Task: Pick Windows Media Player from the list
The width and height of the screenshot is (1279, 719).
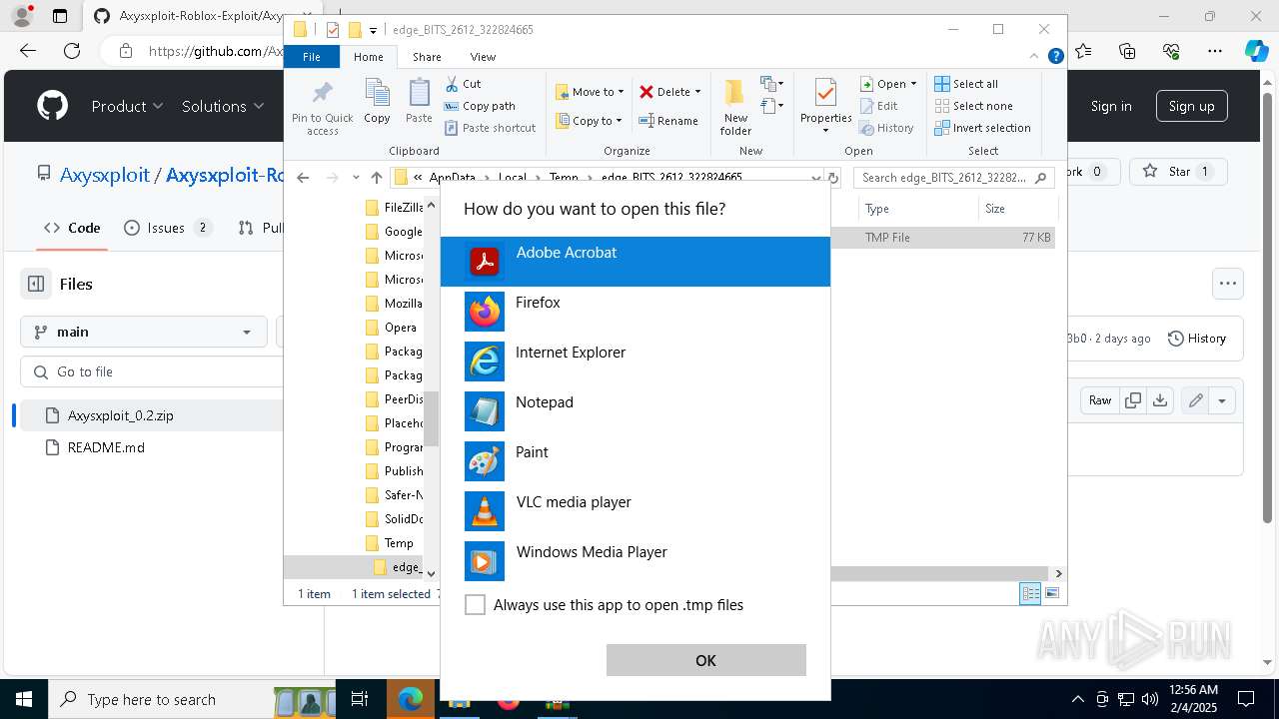Action: click(x=636, y=561)
